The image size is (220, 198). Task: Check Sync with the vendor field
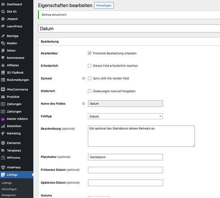point(89,78)
